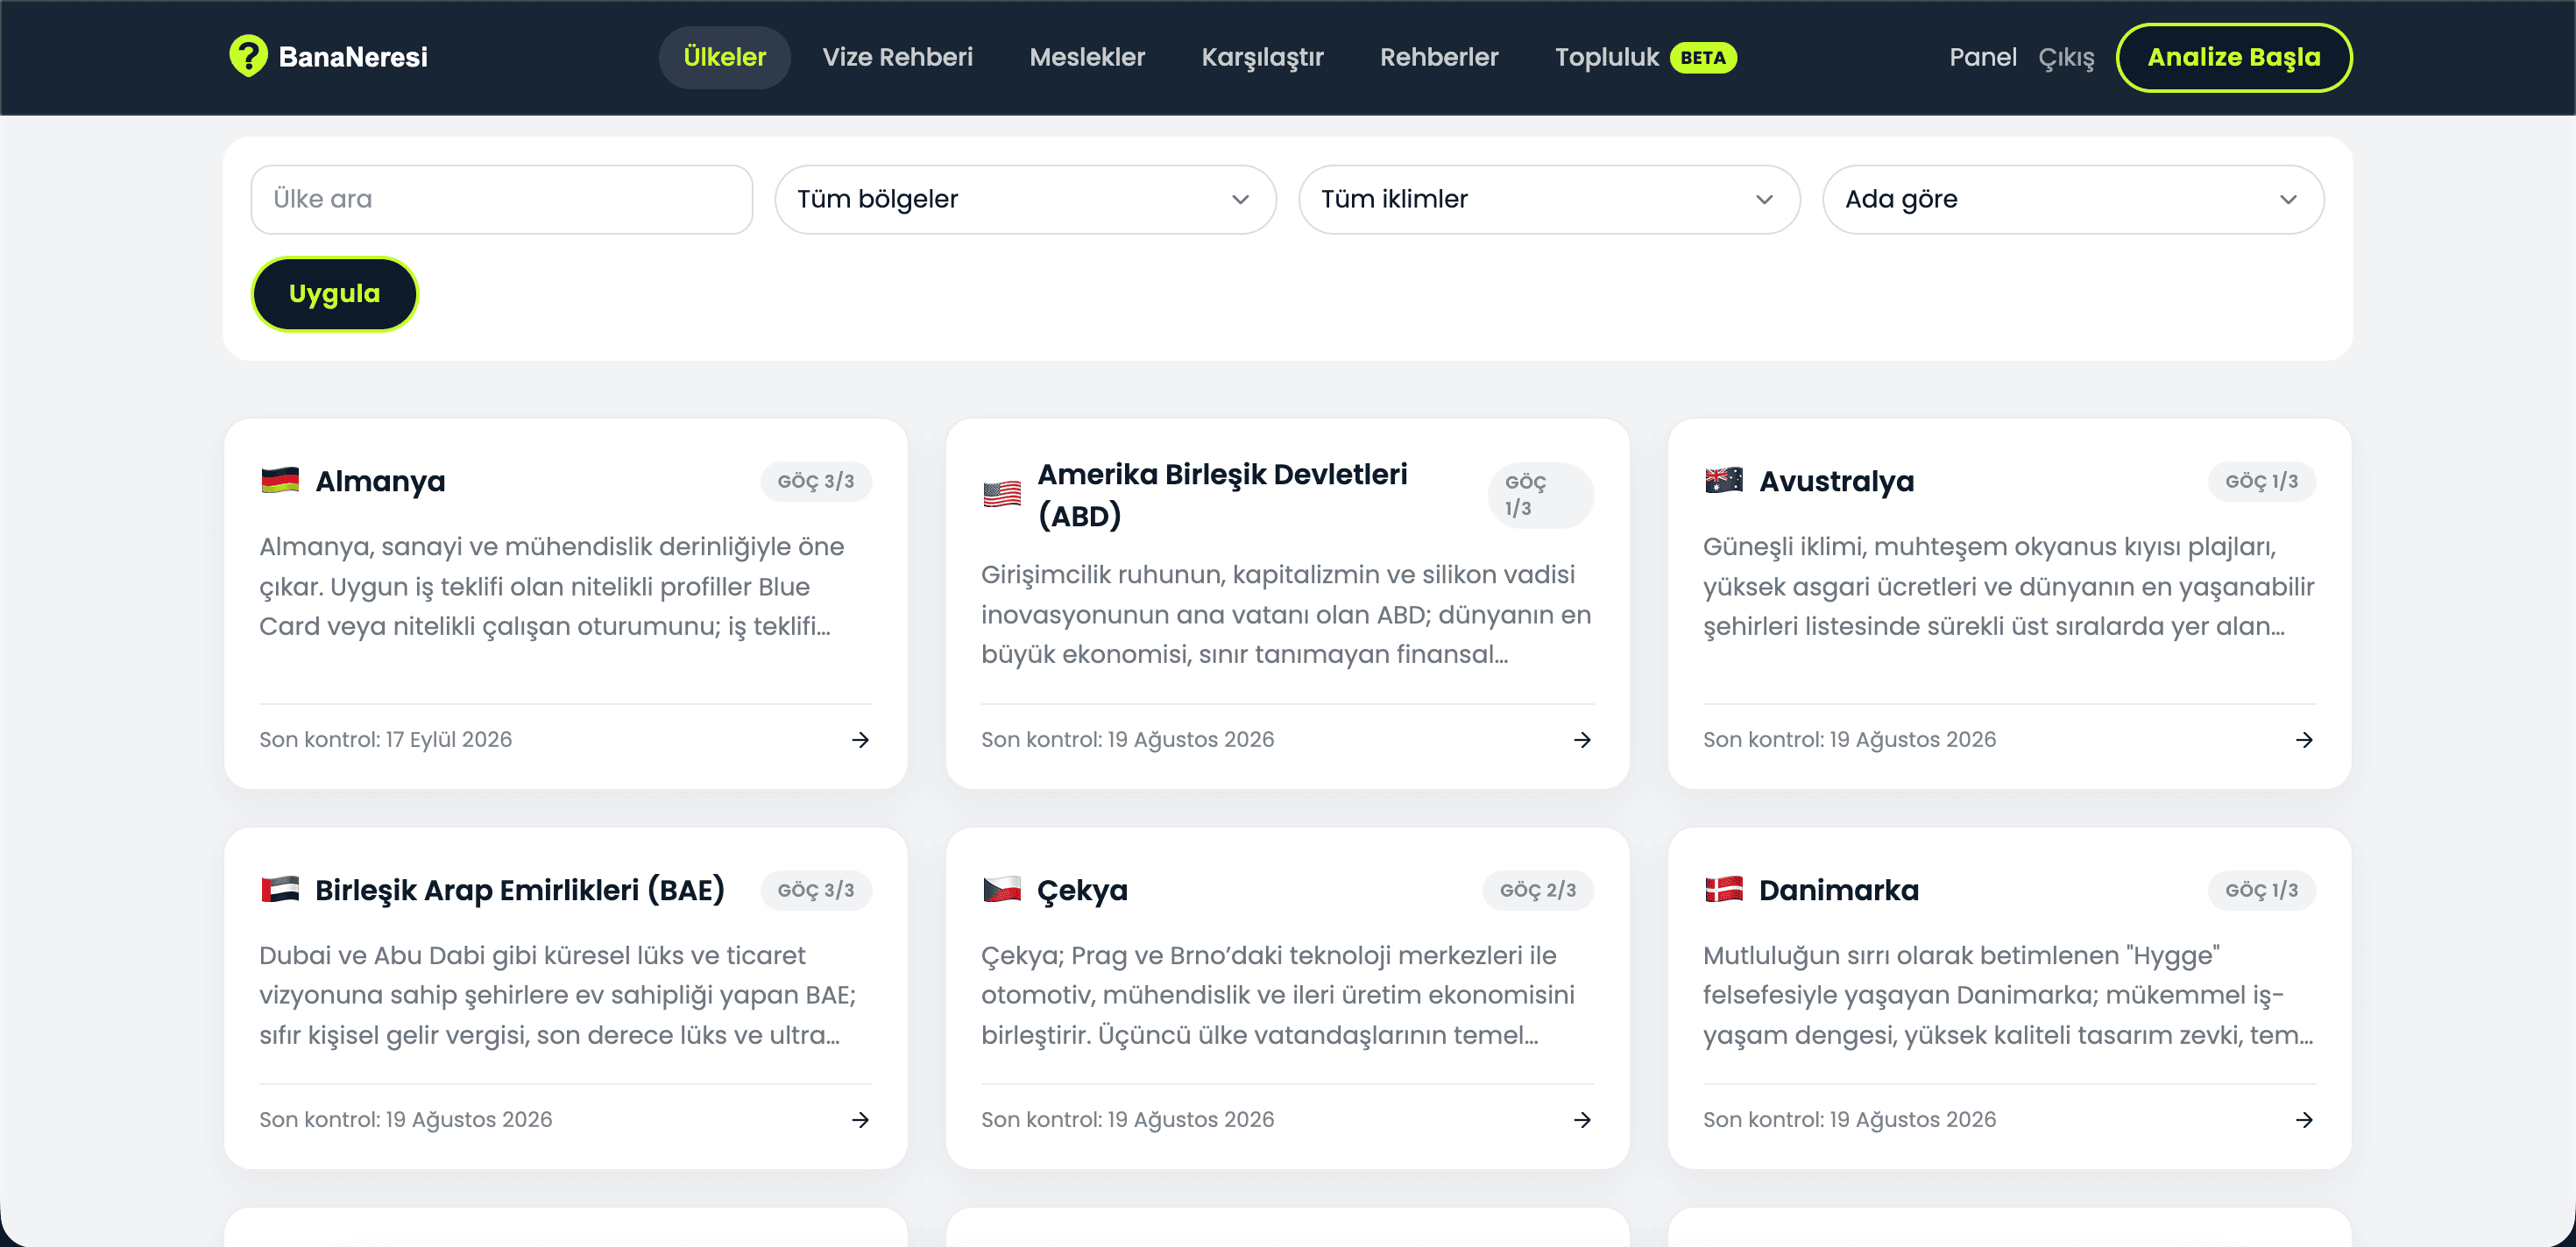Open the Ada göre sort dropdown
2576x1247 pixels.
pyautogui.click(x=2073, y=200)
